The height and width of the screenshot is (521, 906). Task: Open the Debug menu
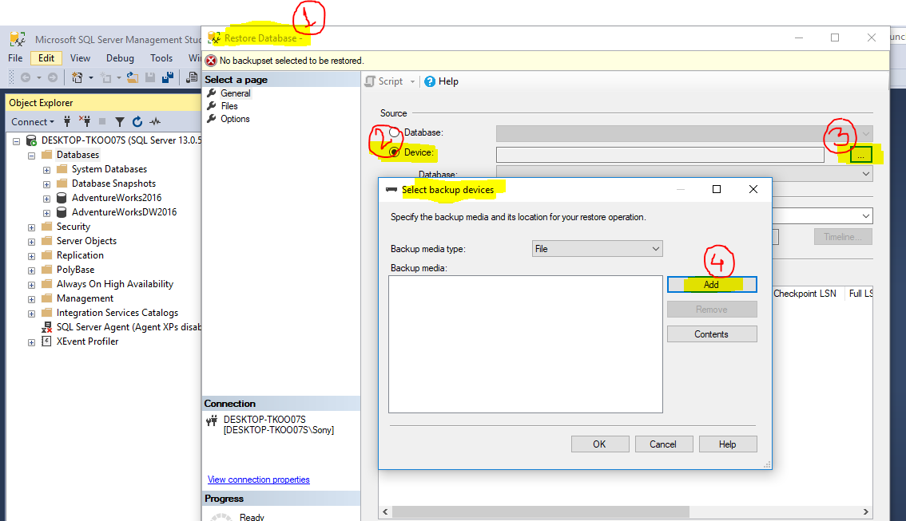point(120,57)
